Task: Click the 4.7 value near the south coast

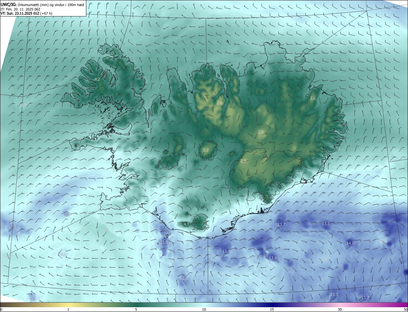Action: tap(186, 224)
